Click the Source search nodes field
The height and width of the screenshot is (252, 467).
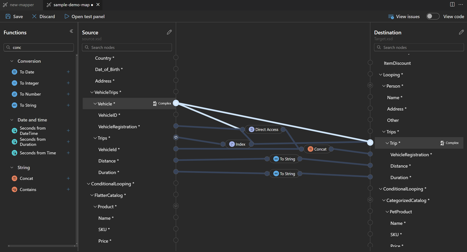coord(127,47)
